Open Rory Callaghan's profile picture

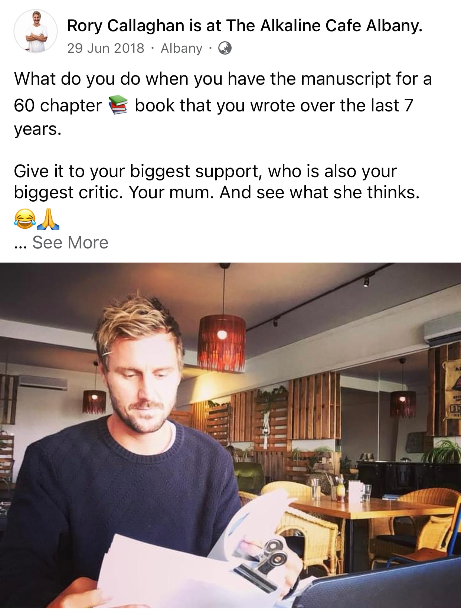pos(36,32)
